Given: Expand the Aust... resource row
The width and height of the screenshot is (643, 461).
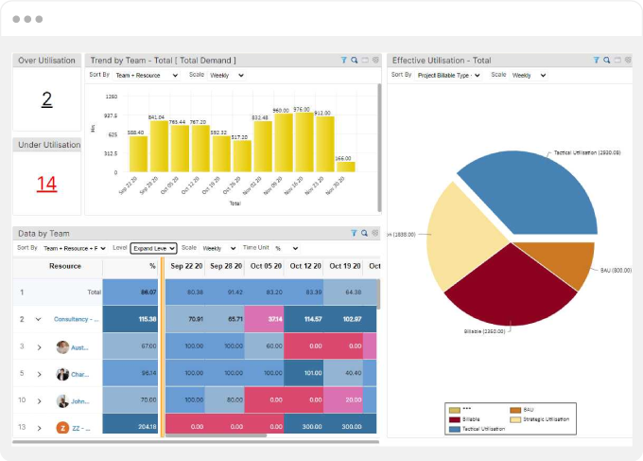Looking at the screenshot, I should click(x=40, y=347).
